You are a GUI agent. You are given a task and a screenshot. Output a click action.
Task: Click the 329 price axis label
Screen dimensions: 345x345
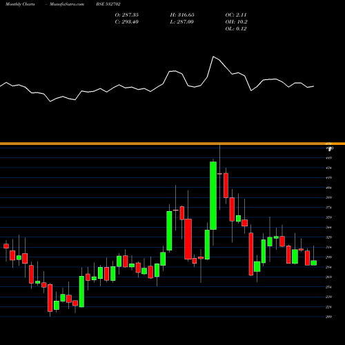[x=329, y=237]
